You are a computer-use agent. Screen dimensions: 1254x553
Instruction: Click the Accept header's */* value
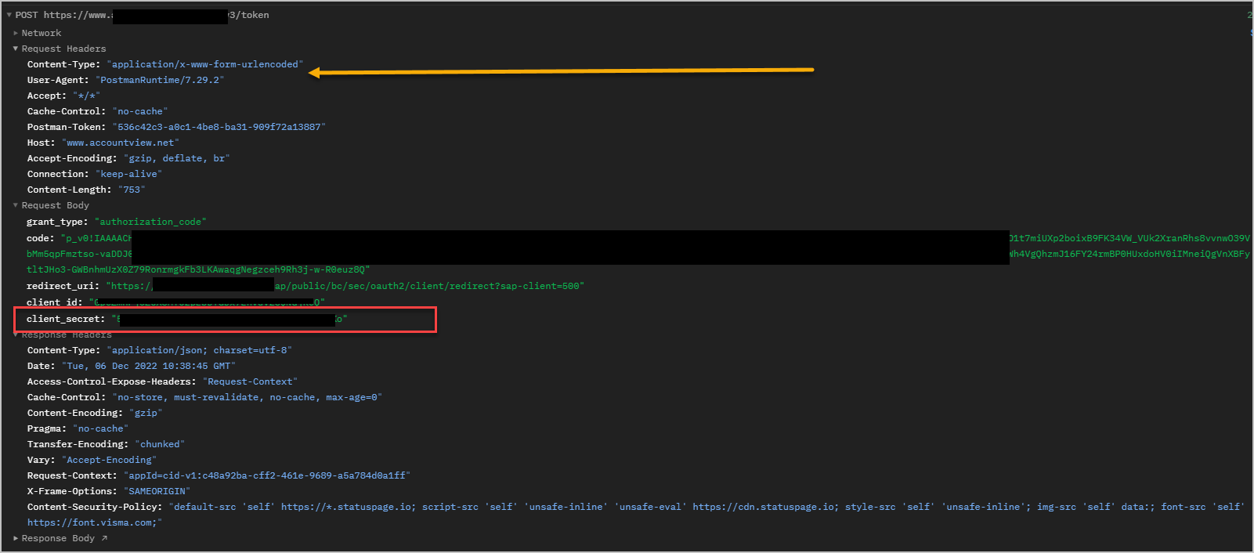86,96
